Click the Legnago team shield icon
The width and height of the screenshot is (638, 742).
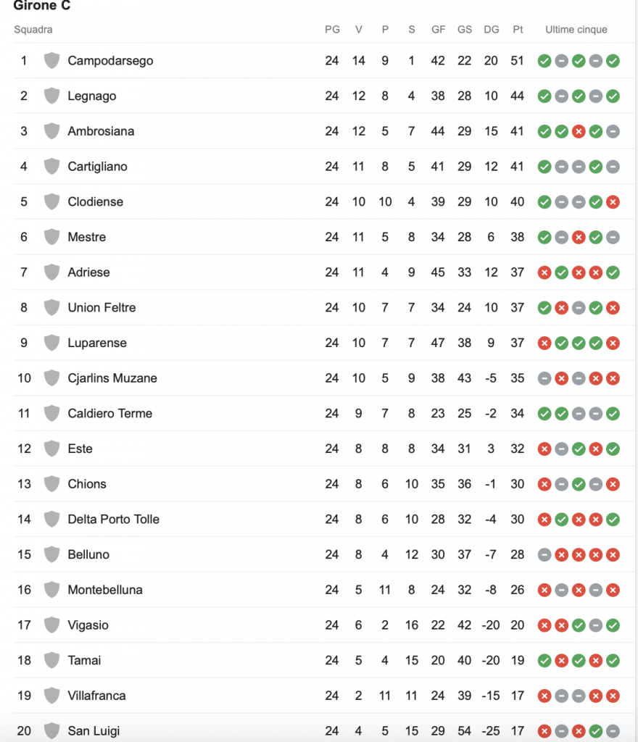[x=51, y=96]
